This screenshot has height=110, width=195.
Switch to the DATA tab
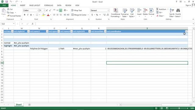(59, 5)
